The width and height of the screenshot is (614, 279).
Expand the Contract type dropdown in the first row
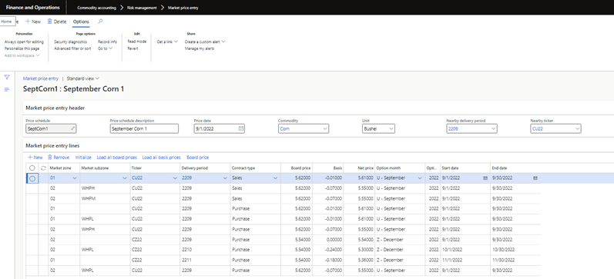tap(275, 178)
